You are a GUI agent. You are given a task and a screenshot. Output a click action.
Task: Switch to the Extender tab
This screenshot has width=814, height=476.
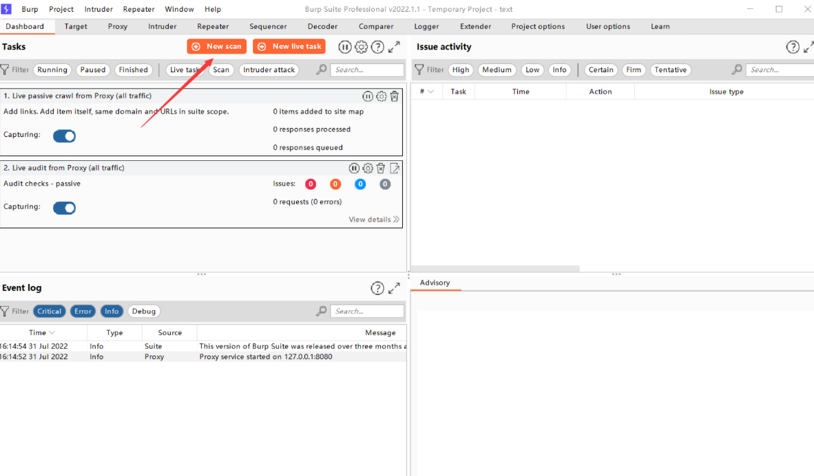tap(476, 26)
